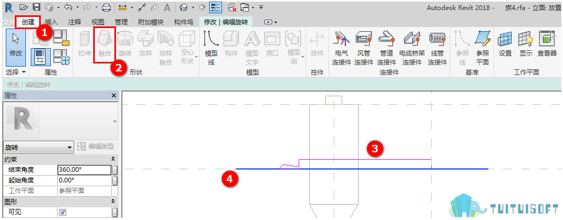This screenshot has width=563, height=220.
Task: Select the Component (构件) tool
Action: (231, 44)
